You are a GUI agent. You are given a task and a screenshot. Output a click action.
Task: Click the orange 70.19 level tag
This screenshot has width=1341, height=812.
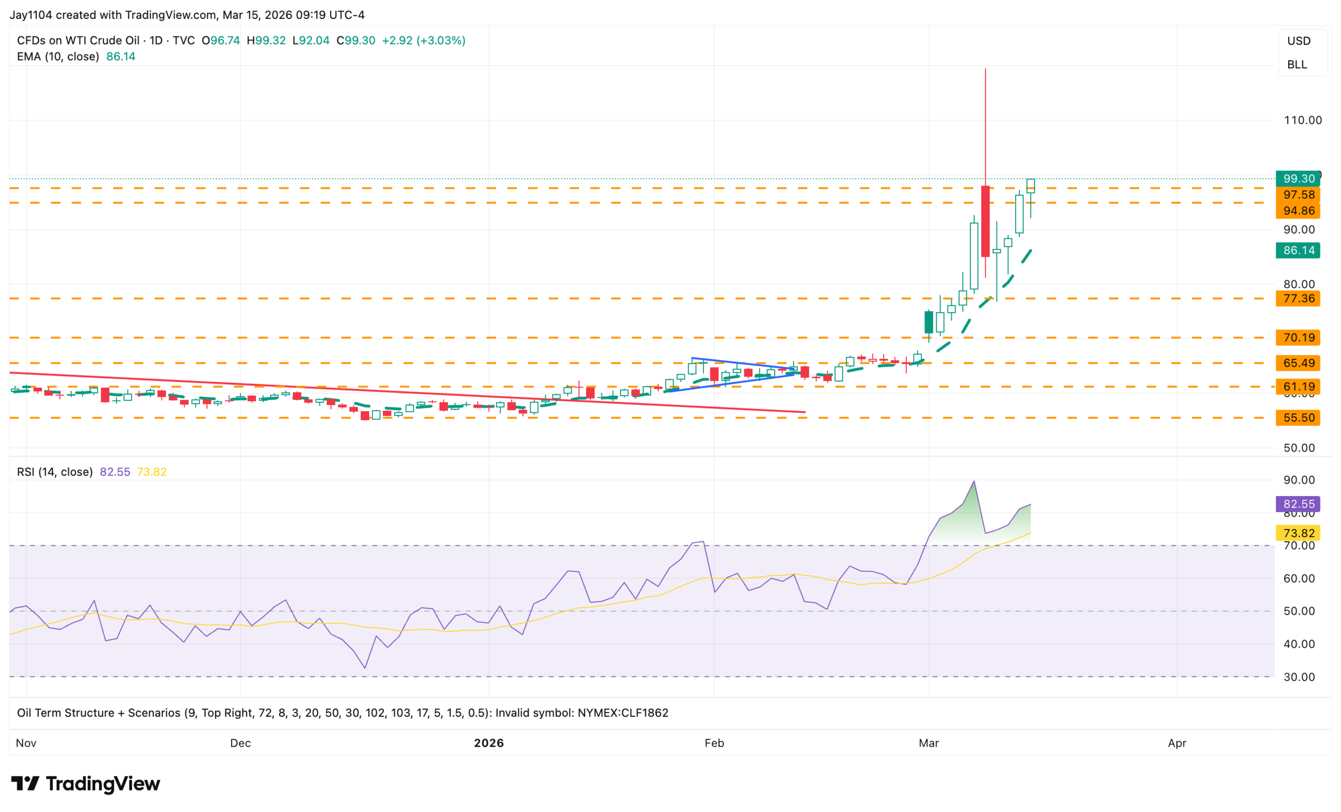(x=1298, y=337)
